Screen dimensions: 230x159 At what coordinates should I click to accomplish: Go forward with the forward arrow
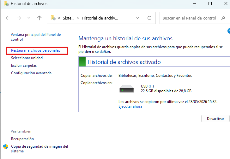click(x=19, y=18)
